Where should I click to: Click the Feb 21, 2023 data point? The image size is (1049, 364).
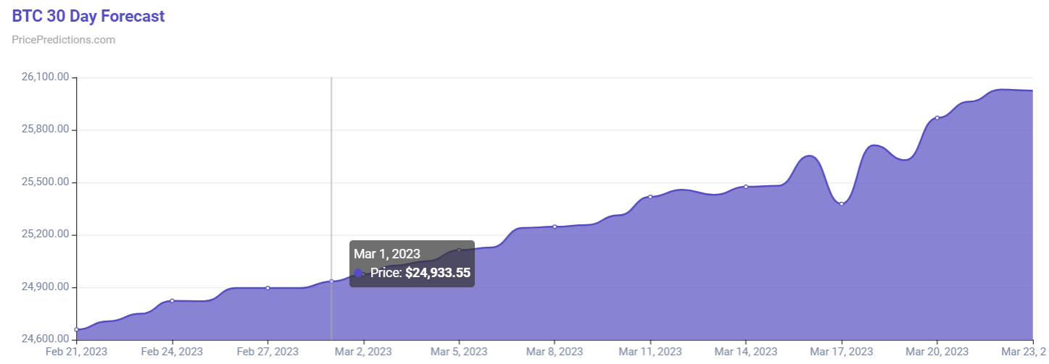click(x=77, y=330)
